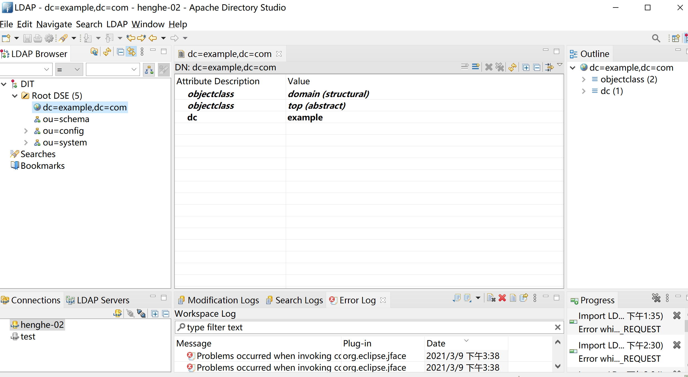688x377 pixels.
Task: Click the Expand All icon in entry editor
Action: coord(526,67)
